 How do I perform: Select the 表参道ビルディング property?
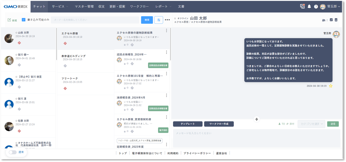86,61
